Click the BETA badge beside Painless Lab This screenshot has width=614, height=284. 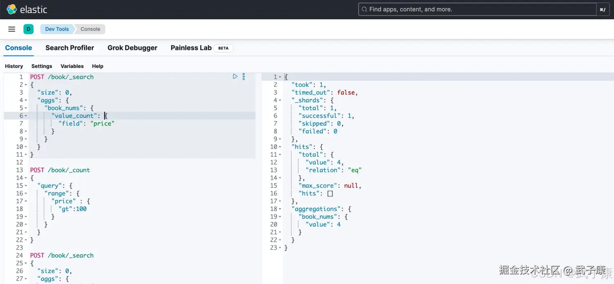(x=223, y=48)
